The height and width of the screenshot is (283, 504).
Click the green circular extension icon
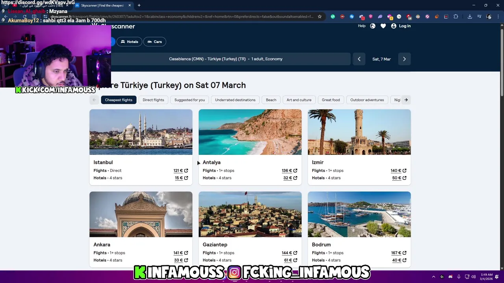coord(333,17)
